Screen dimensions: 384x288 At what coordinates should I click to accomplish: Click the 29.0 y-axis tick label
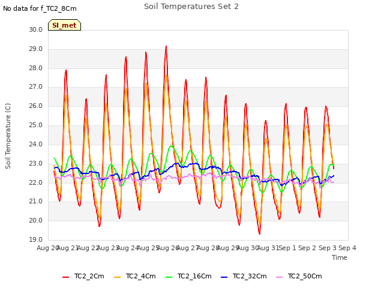[x=36, y=49]
